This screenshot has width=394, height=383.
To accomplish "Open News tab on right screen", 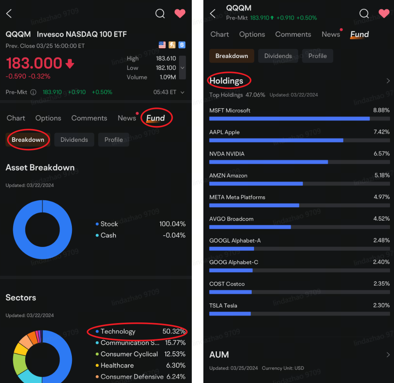I will (x=331, y=34).
